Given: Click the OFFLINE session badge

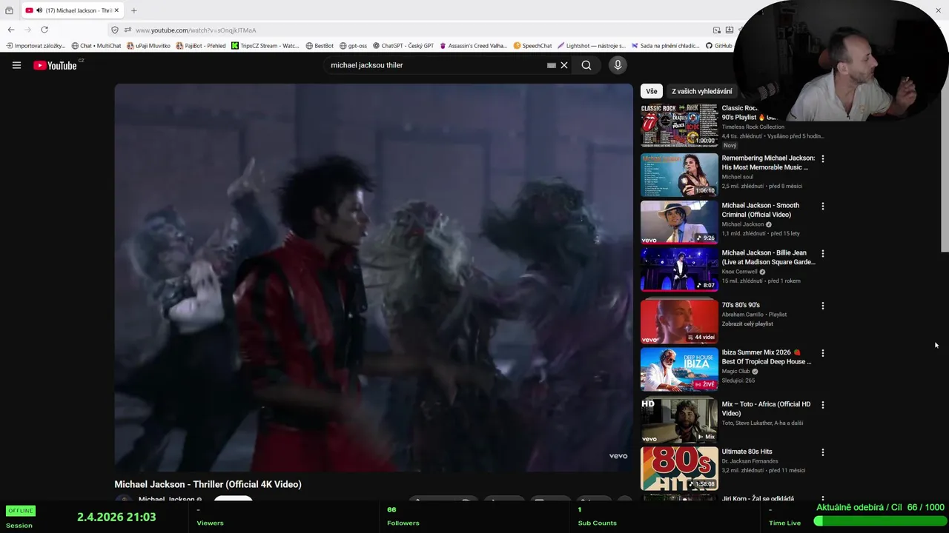Looking at the screenshot, I should tap(20, 511).
